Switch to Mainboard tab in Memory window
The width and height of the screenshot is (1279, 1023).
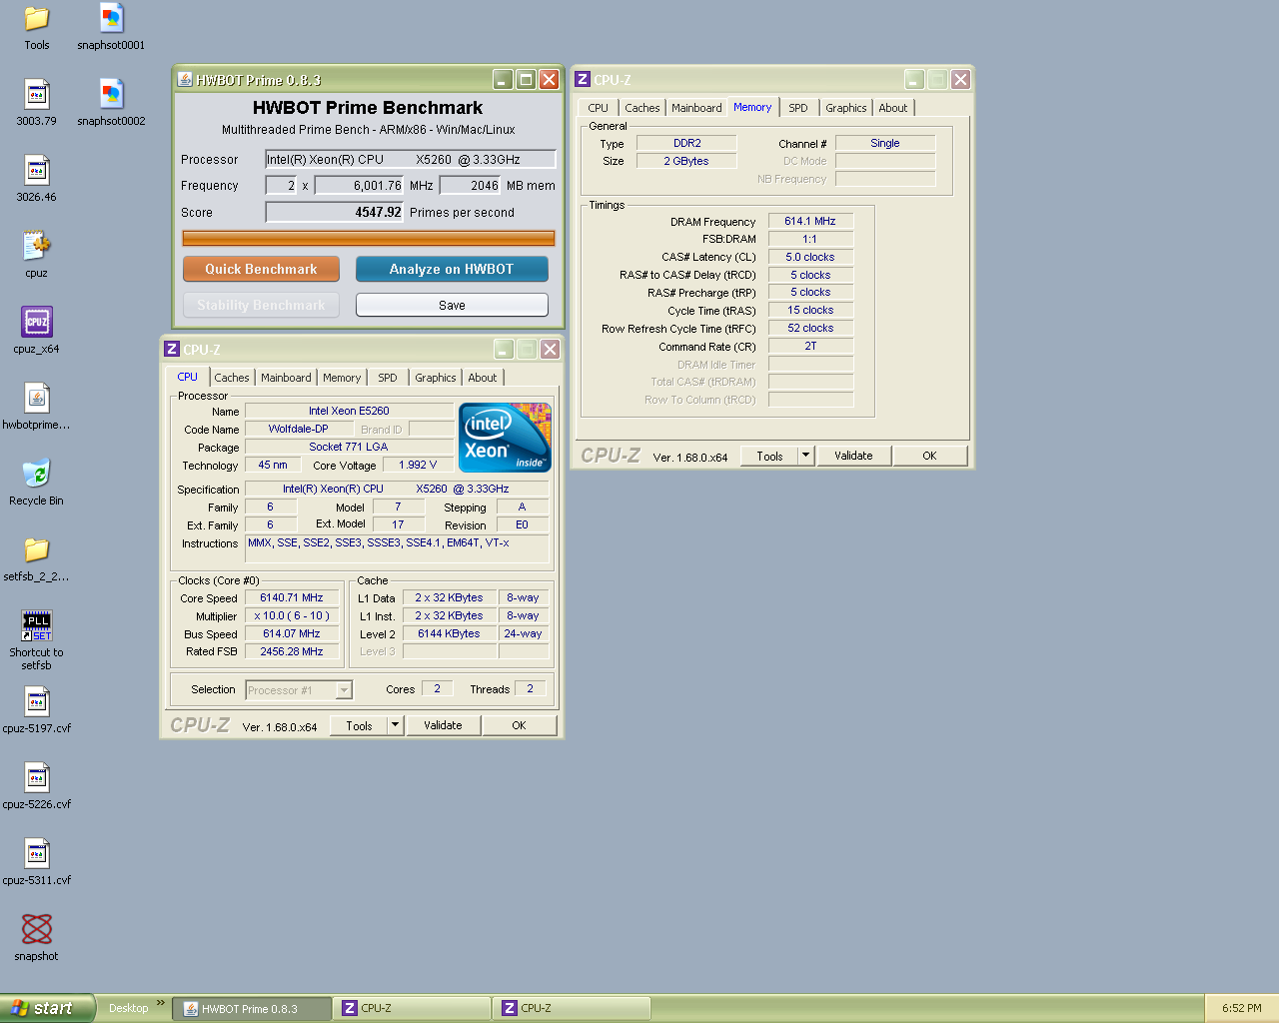(696, 108)
